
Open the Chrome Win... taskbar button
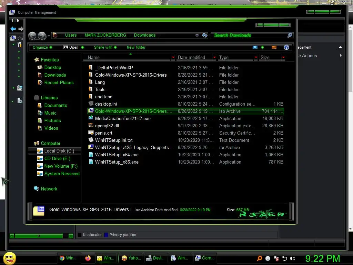68,258
